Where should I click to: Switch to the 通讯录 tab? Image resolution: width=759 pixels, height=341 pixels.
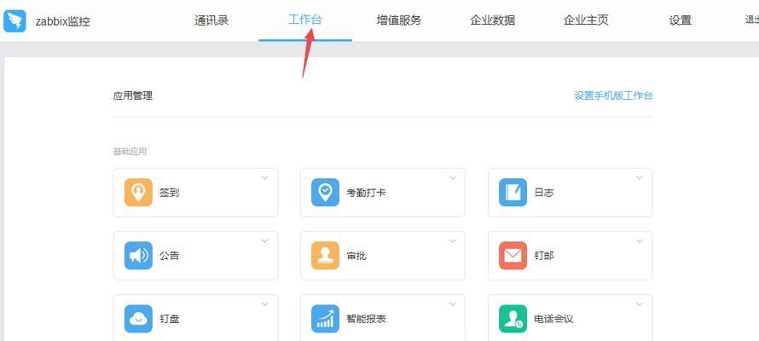click(x=211, y=20)
